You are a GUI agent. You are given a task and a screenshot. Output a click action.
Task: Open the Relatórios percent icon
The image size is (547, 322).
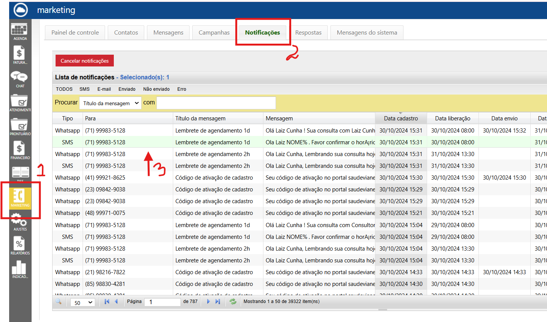click(19, 245)
